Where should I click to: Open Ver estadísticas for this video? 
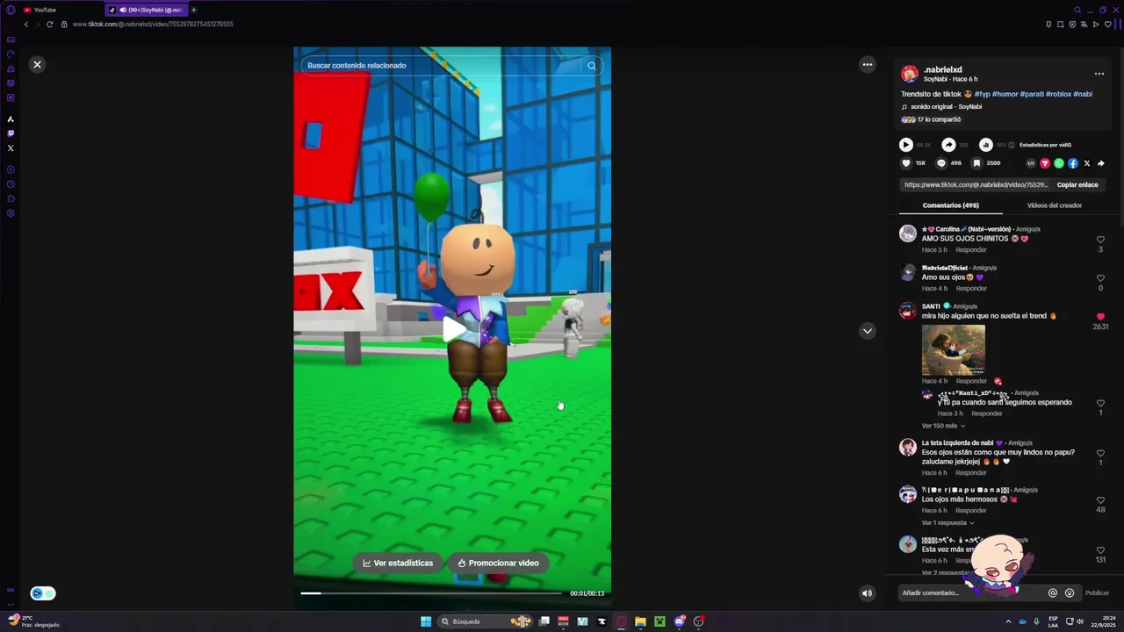(399, 563)
